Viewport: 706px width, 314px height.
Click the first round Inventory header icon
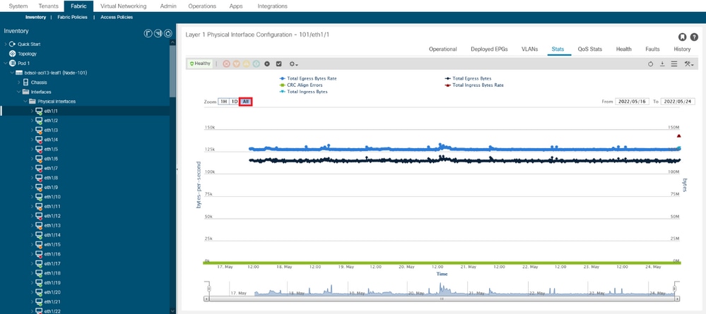[148, 33]
